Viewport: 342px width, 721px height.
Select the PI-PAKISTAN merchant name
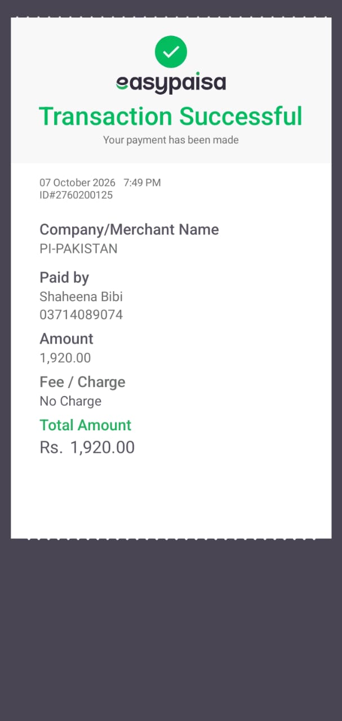pyautogui.click(x=78, y=249)
